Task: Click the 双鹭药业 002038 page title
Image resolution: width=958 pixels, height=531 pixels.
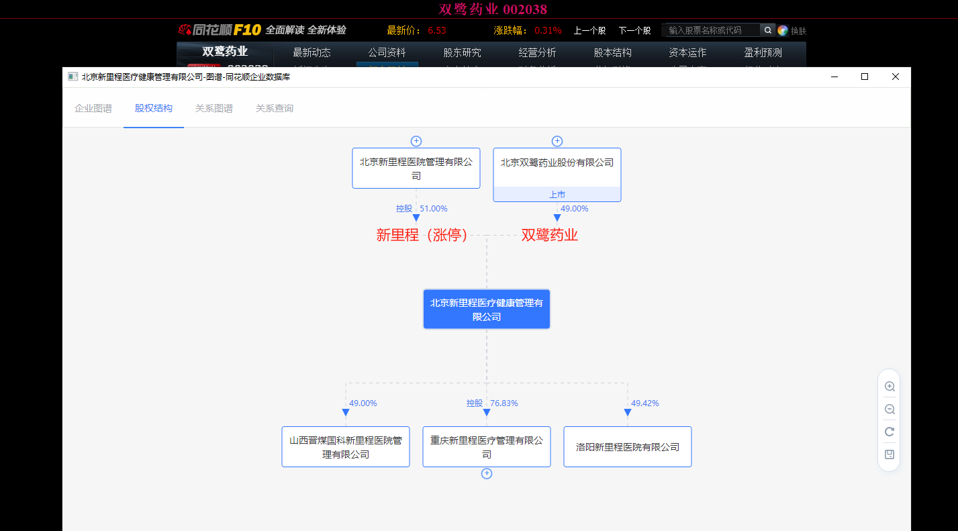Action: point(493,9)
